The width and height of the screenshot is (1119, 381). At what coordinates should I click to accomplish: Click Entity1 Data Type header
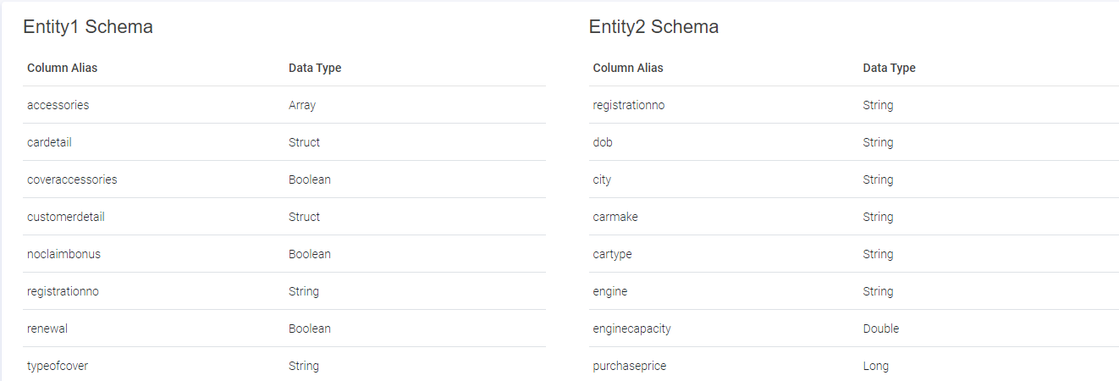tap(315, 68)
